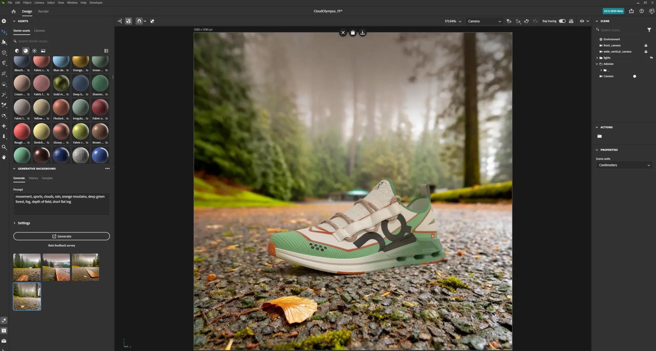
Task: Click the prompt text field
Action: coord(61,204)
